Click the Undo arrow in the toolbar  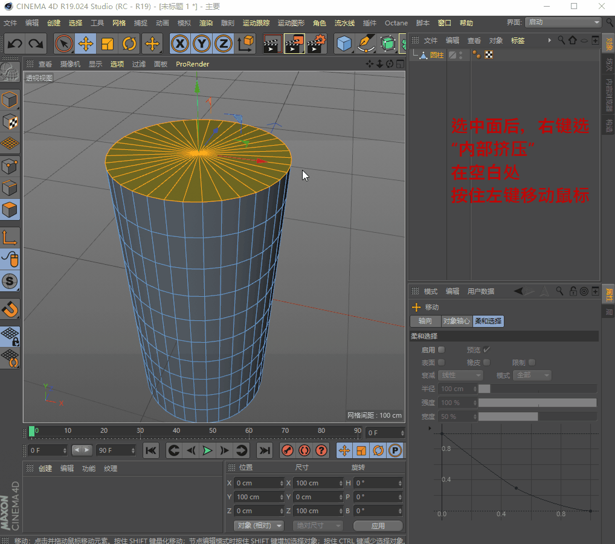click(15, 44)
